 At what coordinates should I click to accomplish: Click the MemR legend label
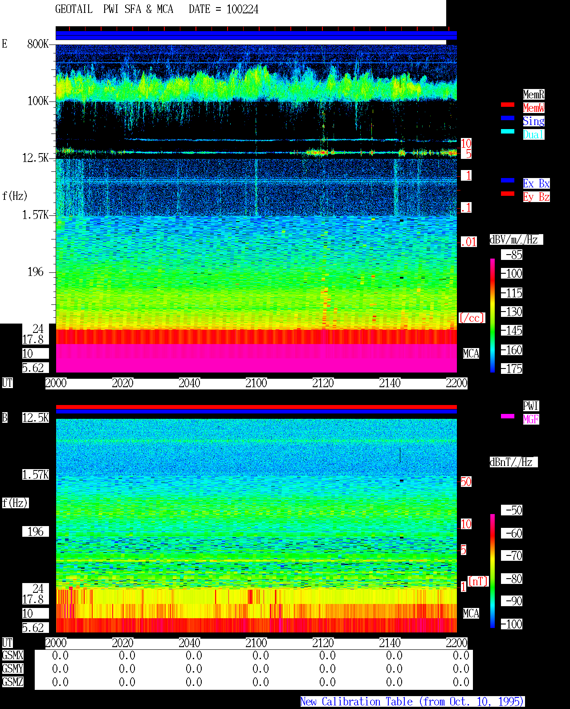coord(533,94)
